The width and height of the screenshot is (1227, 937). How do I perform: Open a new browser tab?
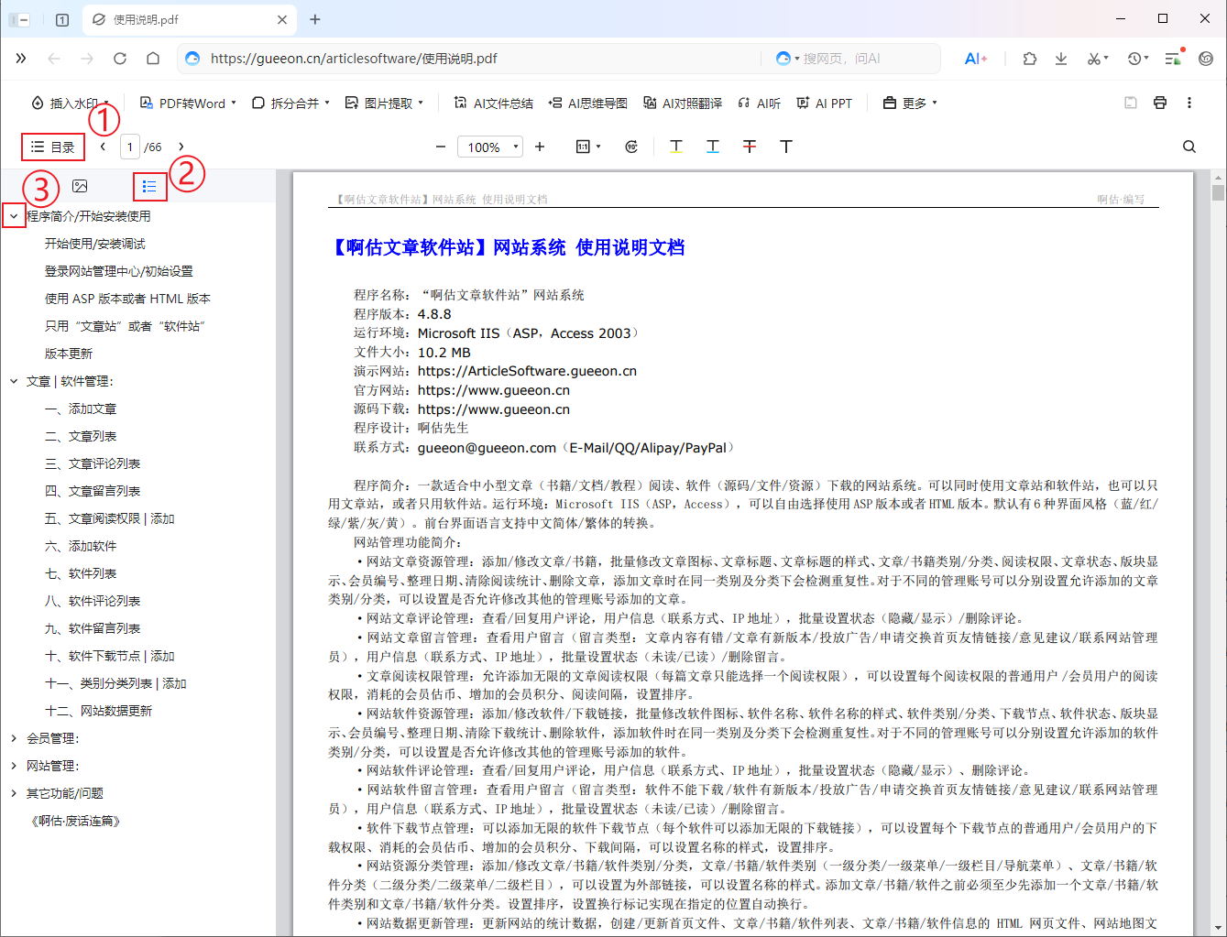point(315,19)
